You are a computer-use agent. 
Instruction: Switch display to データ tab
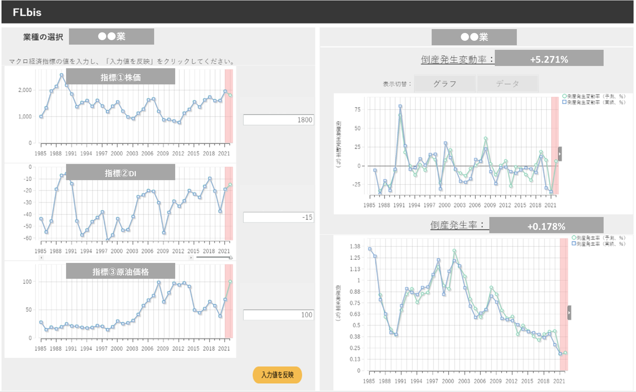(507, 84)
